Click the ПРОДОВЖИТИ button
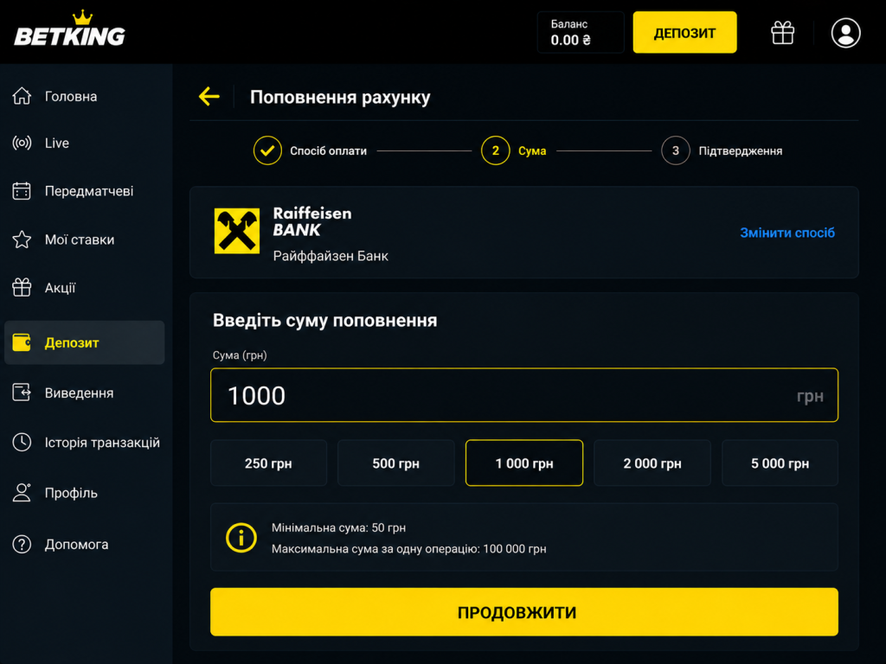The height and width of the screenshot is (664, 886). (523, 612)
